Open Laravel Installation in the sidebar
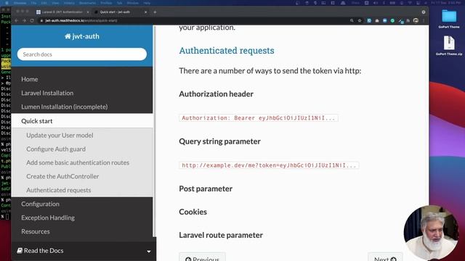465x261 pixels. tap(47, 93)
